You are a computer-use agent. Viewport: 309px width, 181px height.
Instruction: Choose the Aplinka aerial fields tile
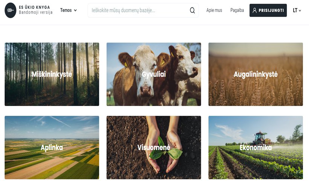pyautogui.click(x=52, y=147)
